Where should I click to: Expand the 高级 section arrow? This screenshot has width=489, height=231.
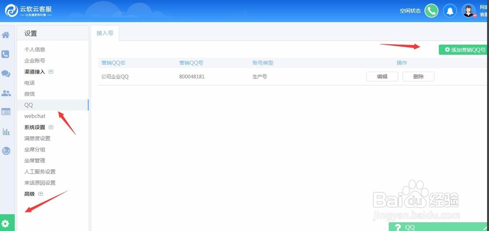(x=40, y=194)
